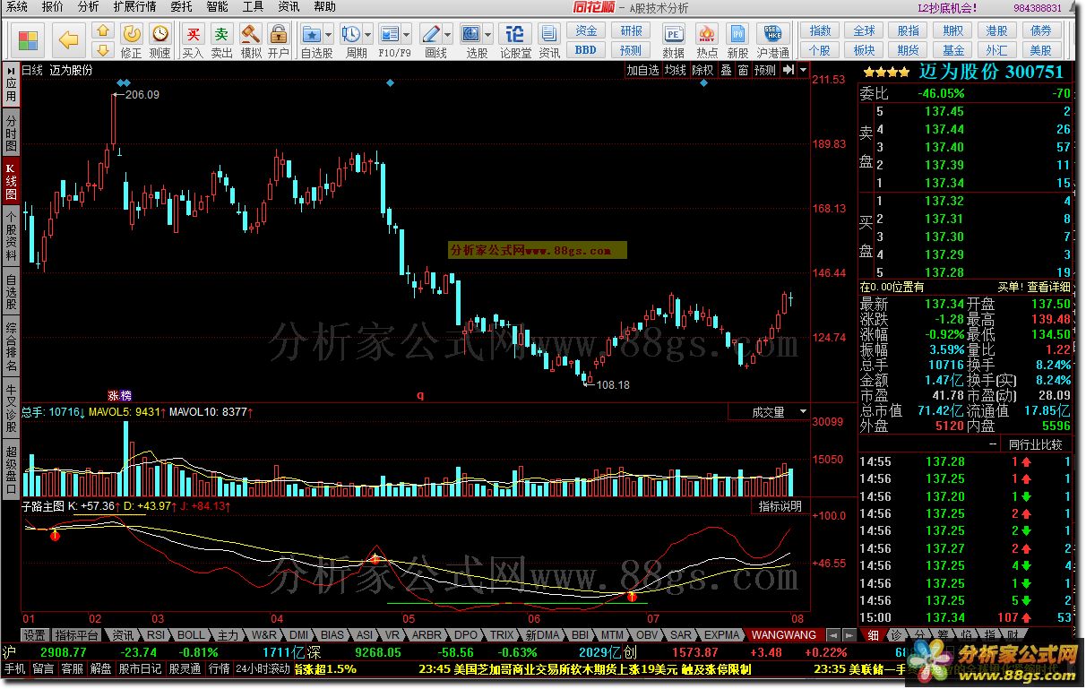Expand the 选股 dropdown arrow
Viewport: 1086px width, 689px height.
(488, 35)
